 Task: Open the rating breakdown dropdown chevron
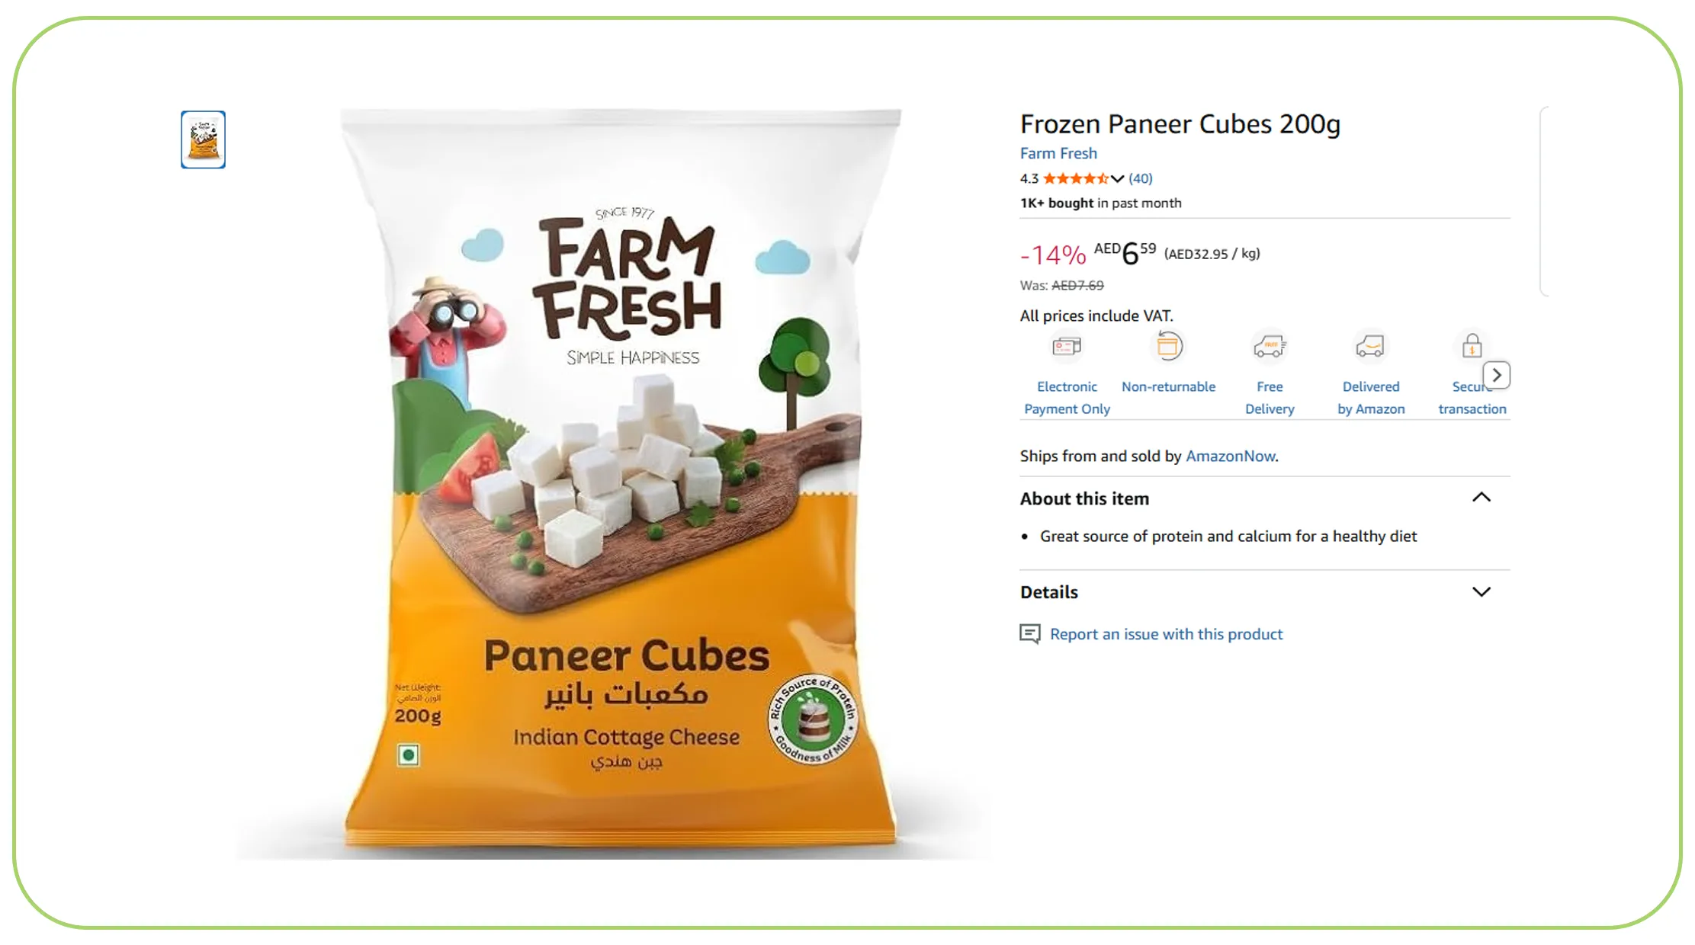pyautogui.click(x=1117, y=179)
